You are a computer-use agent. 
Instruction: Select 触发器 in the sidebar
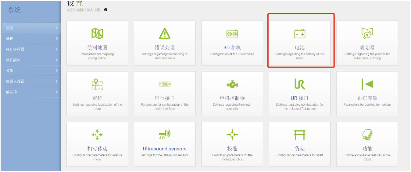point(12,92)
